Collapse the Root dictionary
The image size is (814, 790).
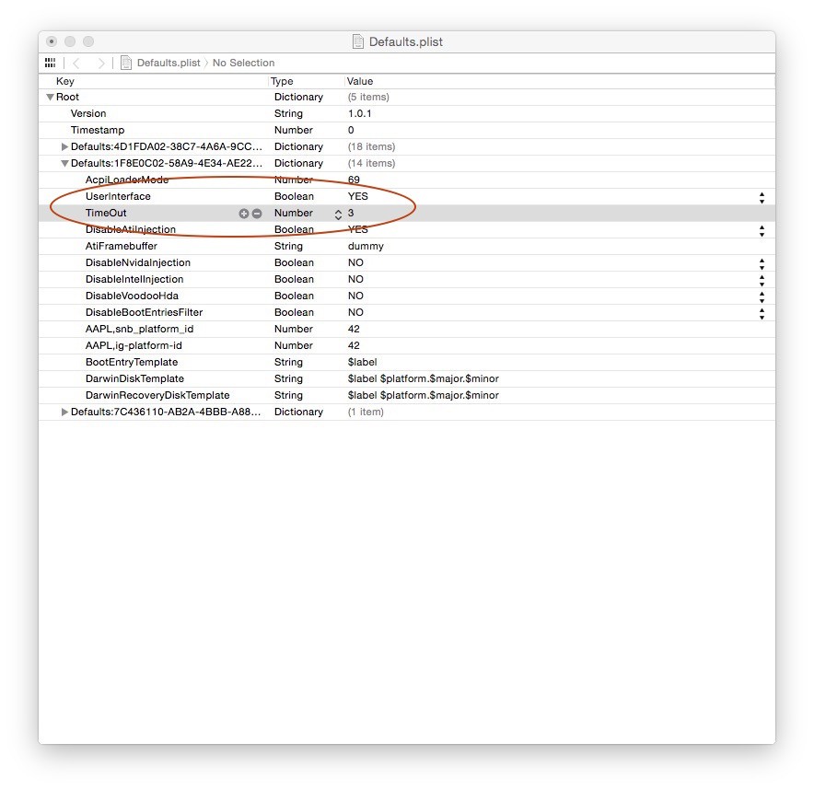pyautogui.click(x=51, y=97)
